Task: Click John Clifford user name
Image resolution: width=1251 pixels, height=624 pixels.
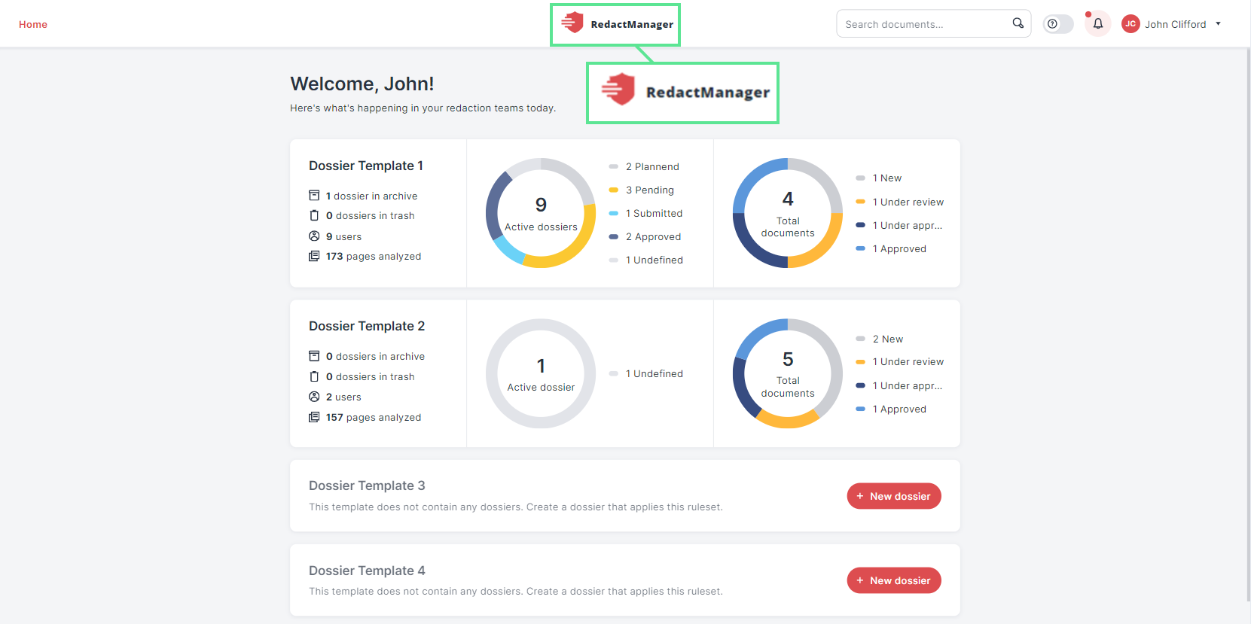Action: pyautogui.click(x=1175, y=24)
